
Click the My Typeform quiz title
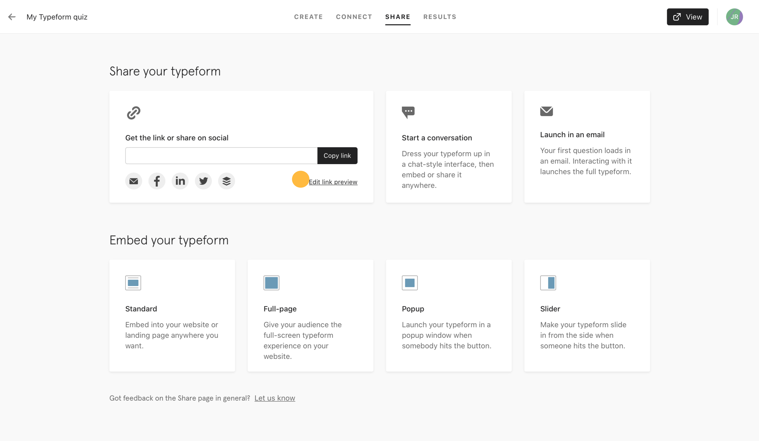tap(57, 17)
